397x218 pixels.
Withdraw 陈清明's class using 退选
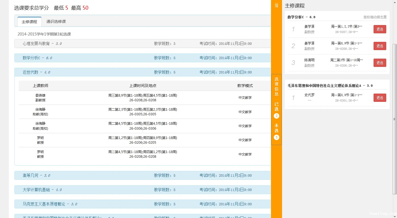380,63
